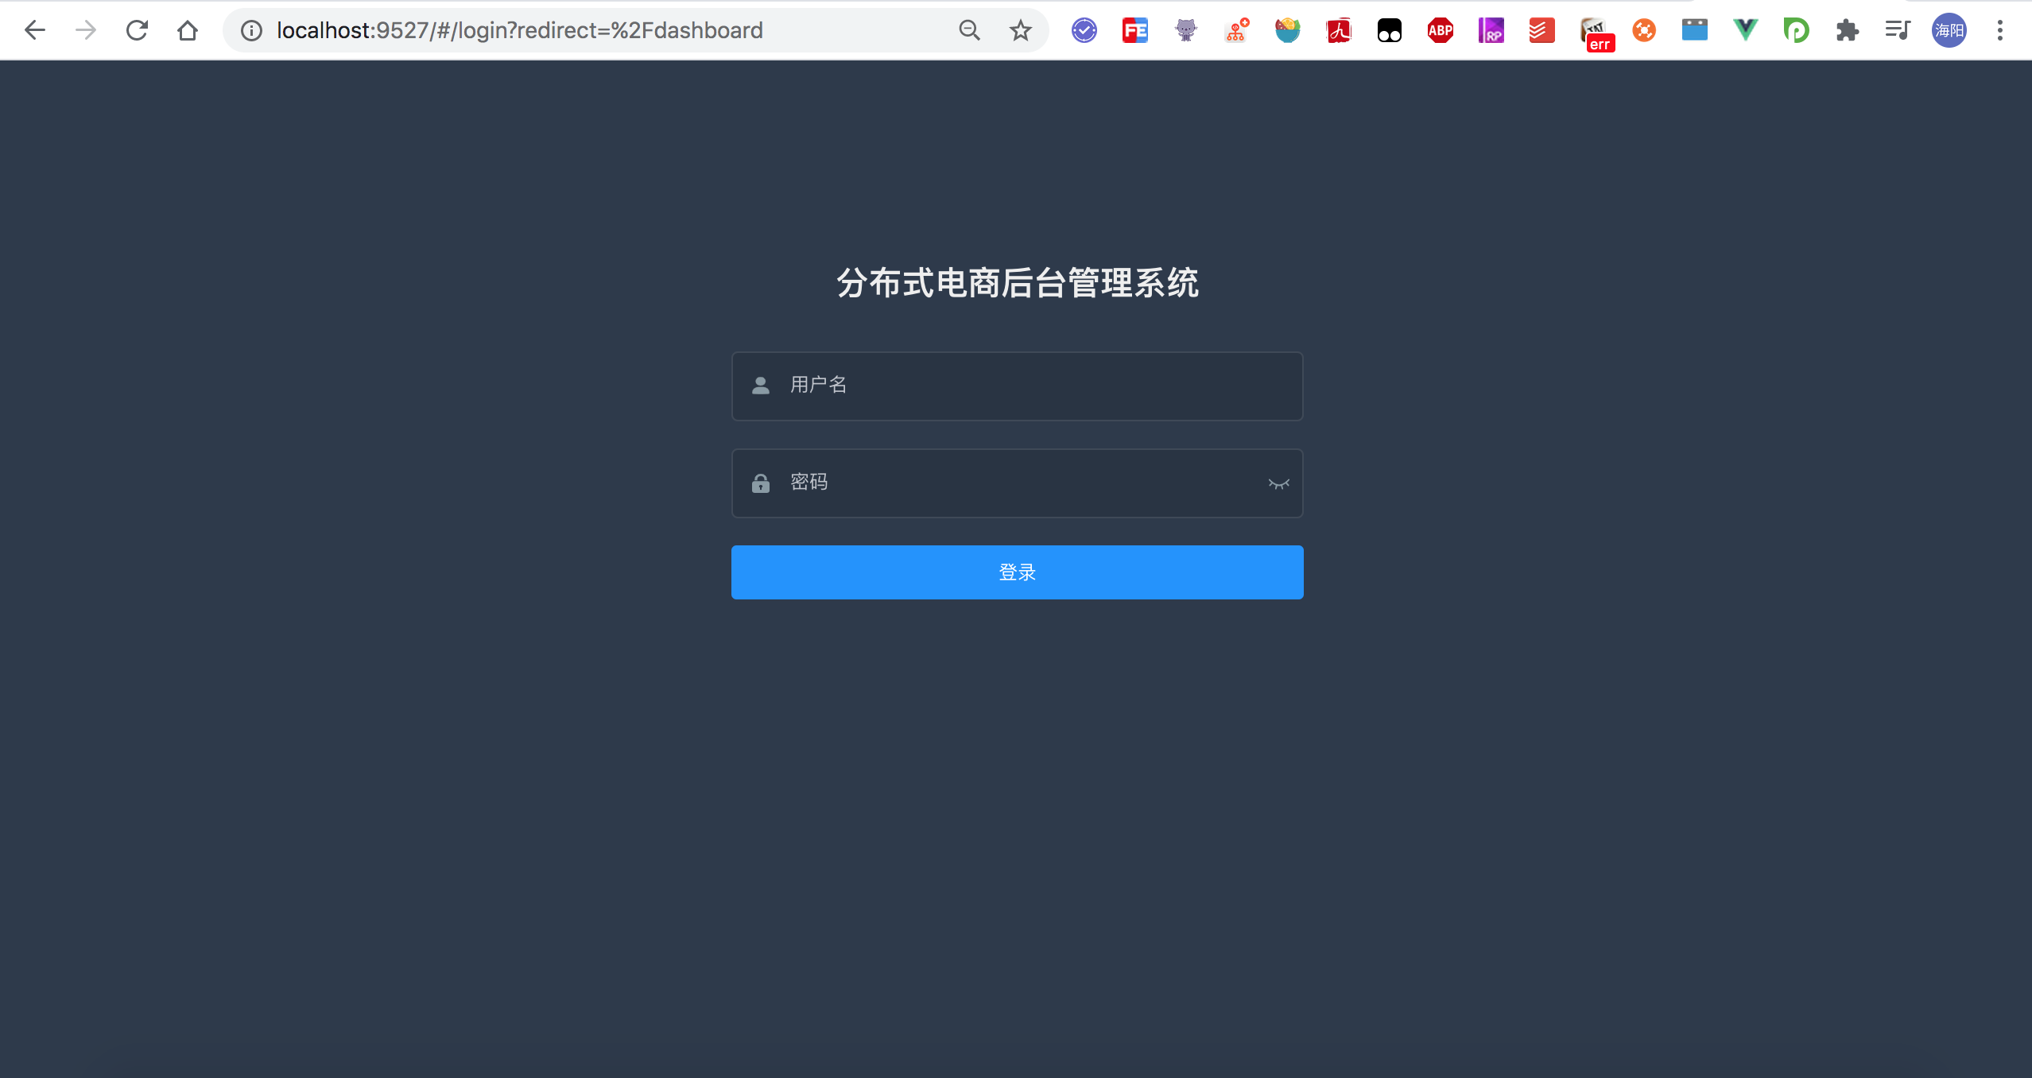Open the 海阳 profile avatar

(1949, 30)
